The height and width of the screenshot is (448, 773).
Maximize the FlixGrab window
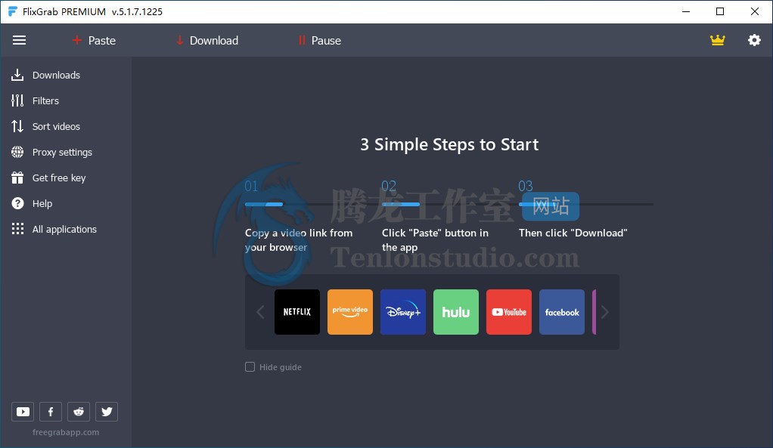coord(720,11)
